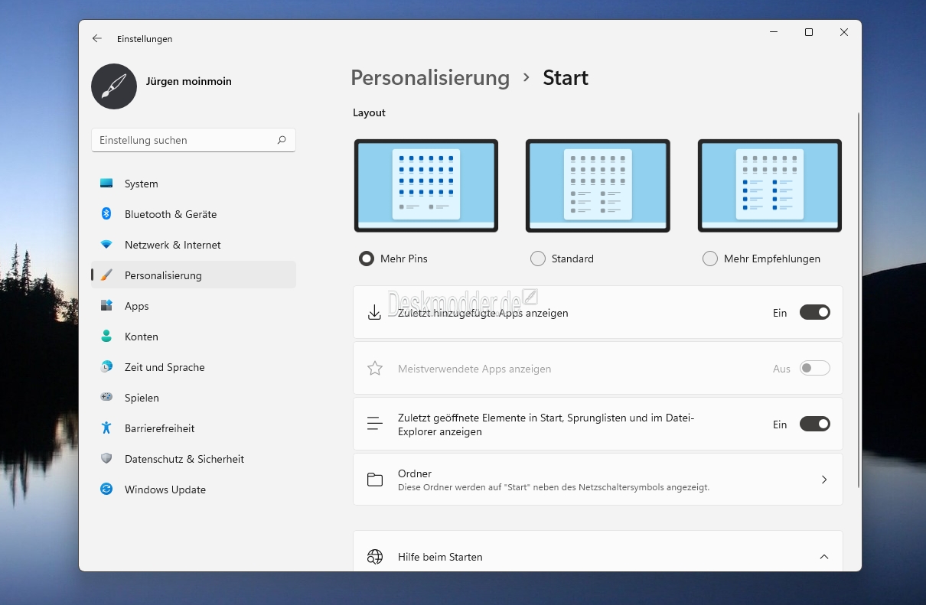Click the Personalisierung paintbrush icon
This screenshot has height=605, width=926.
point(106,275)
